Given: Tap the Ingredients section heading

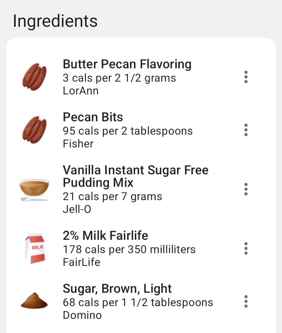Looking at the screenshot, I should click(55, 21).
